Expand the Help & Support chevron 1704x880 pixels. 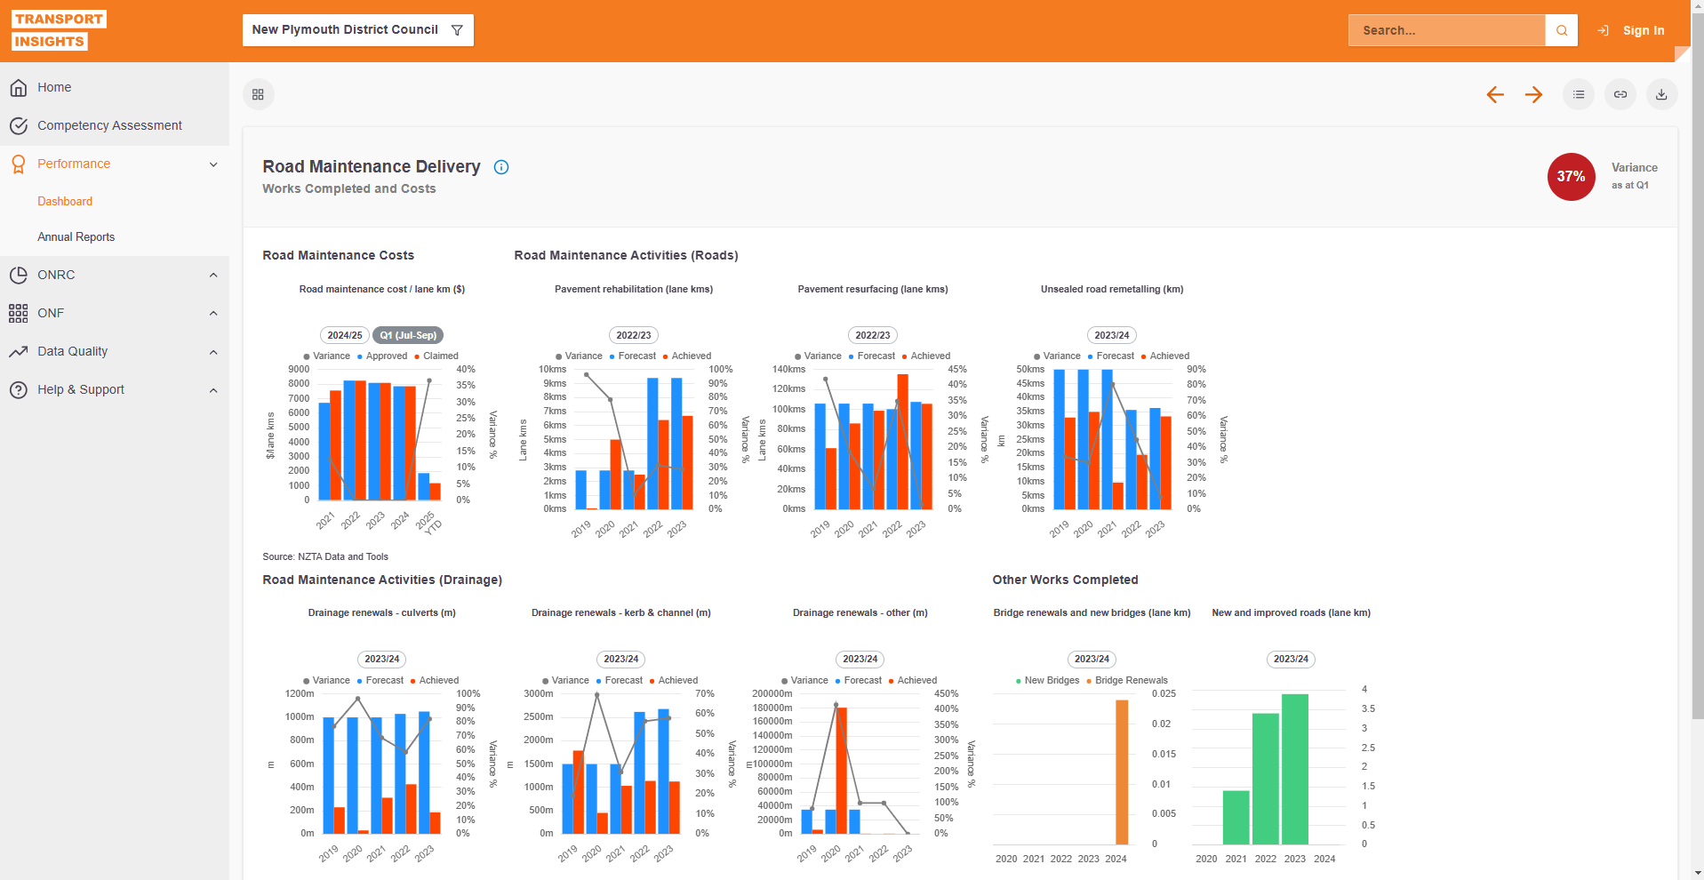(x=213, y=390)
